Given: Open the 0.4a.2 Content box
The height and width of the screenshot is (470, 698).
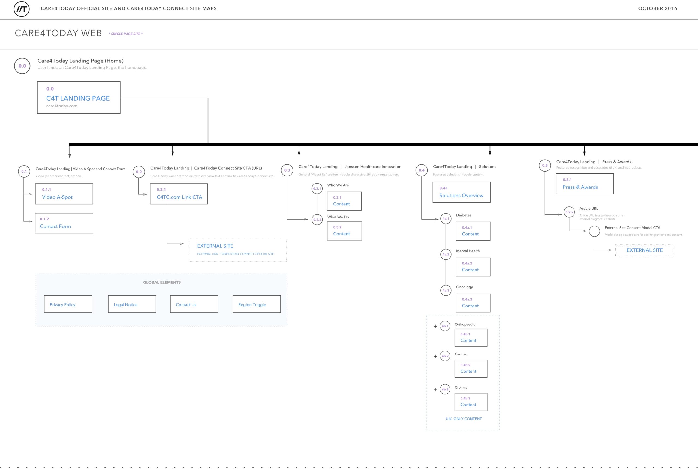Looking at the screenshot, I should 473,267.
